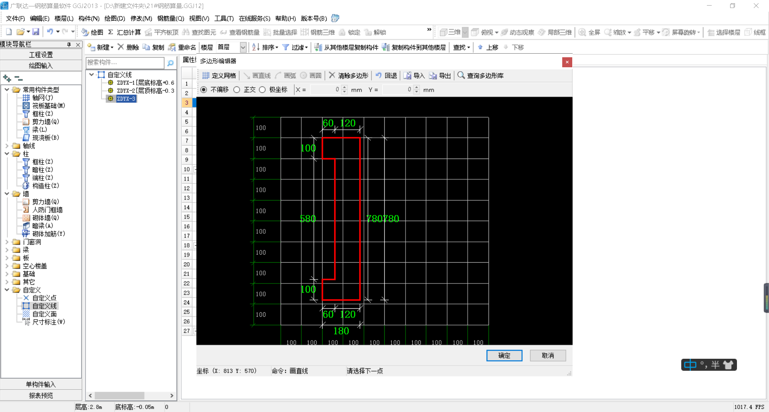
Task: Click the new file icon
Action: (x=9, y=32)
